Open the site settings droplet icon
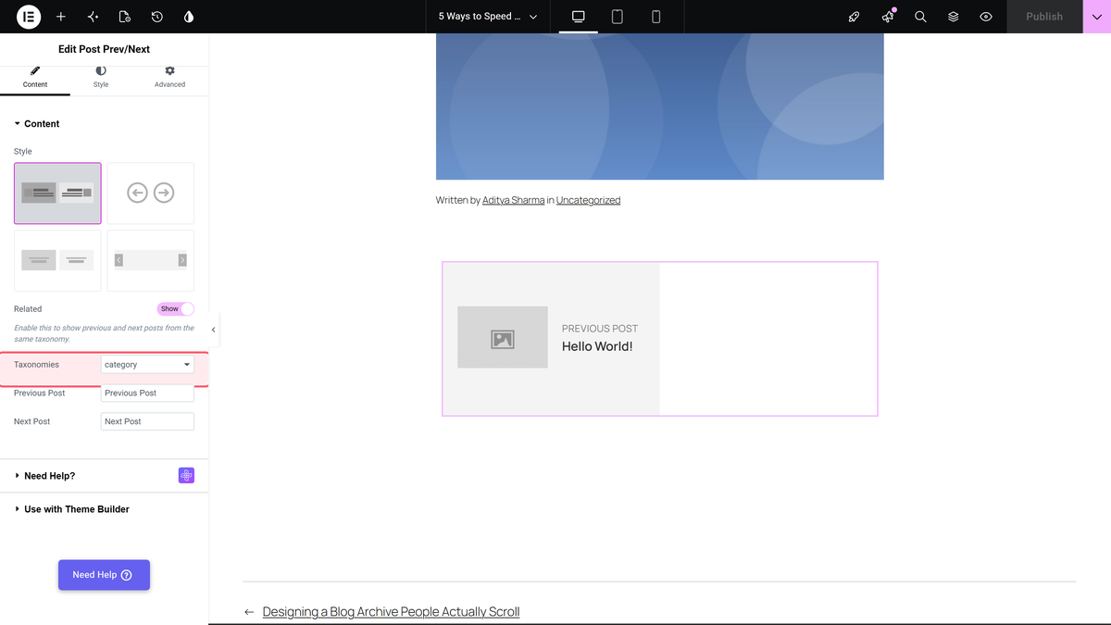This screenshot has height=625, width=1111. point(189,17)
